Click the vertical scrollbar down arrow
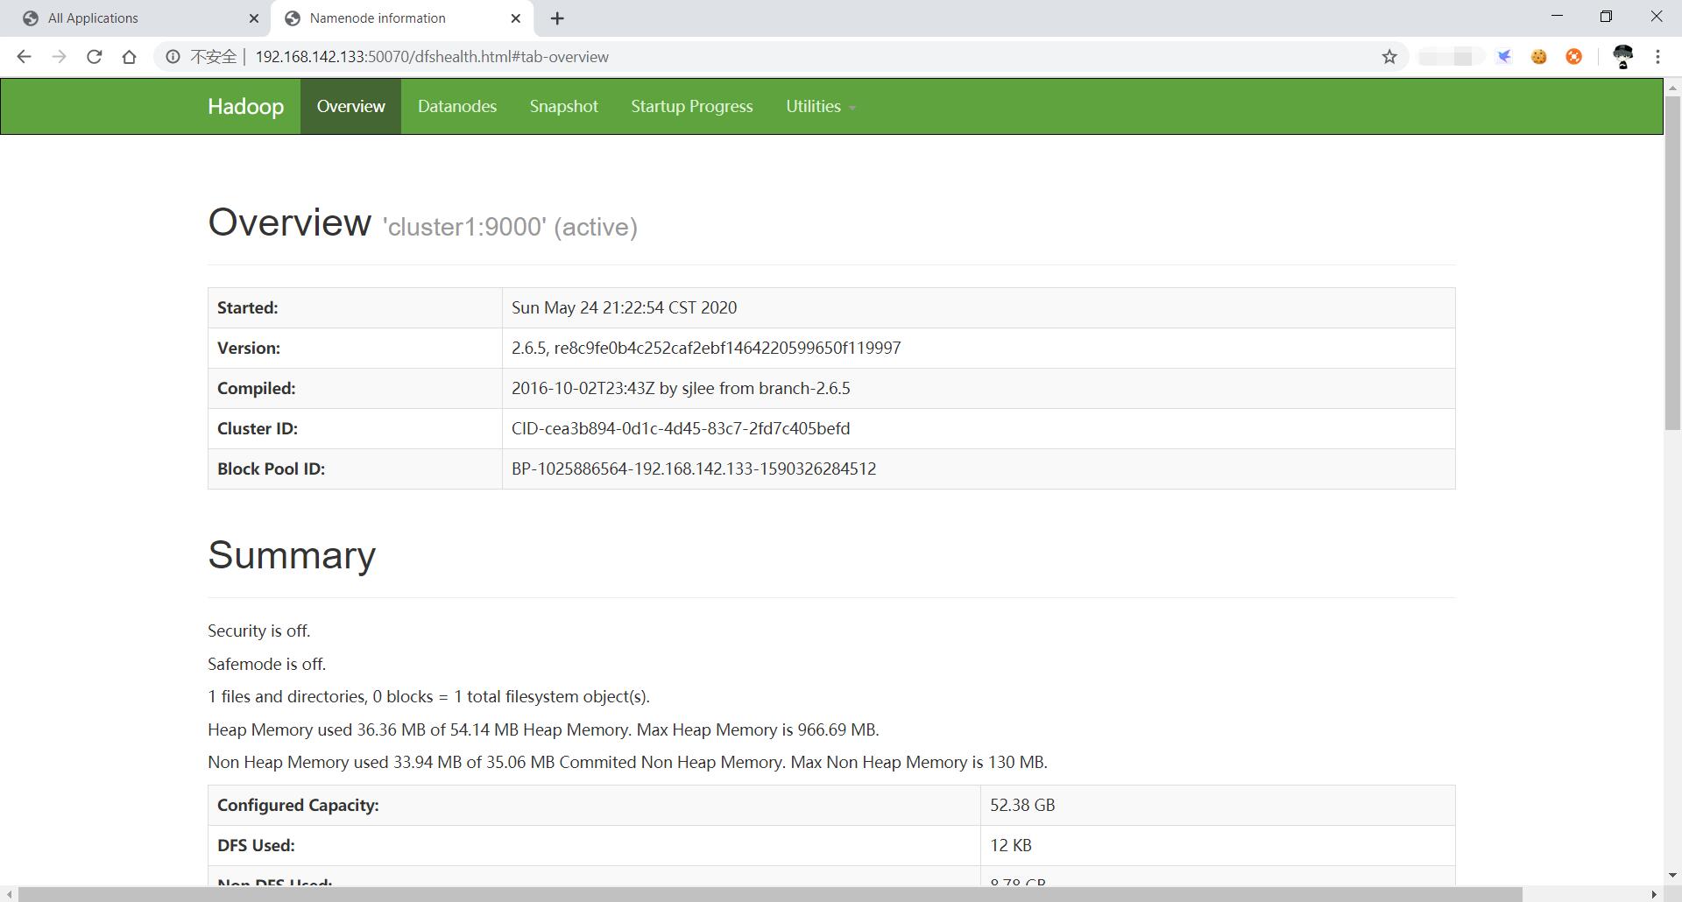Screen dimensions: 1682x902 point(1672,875)
